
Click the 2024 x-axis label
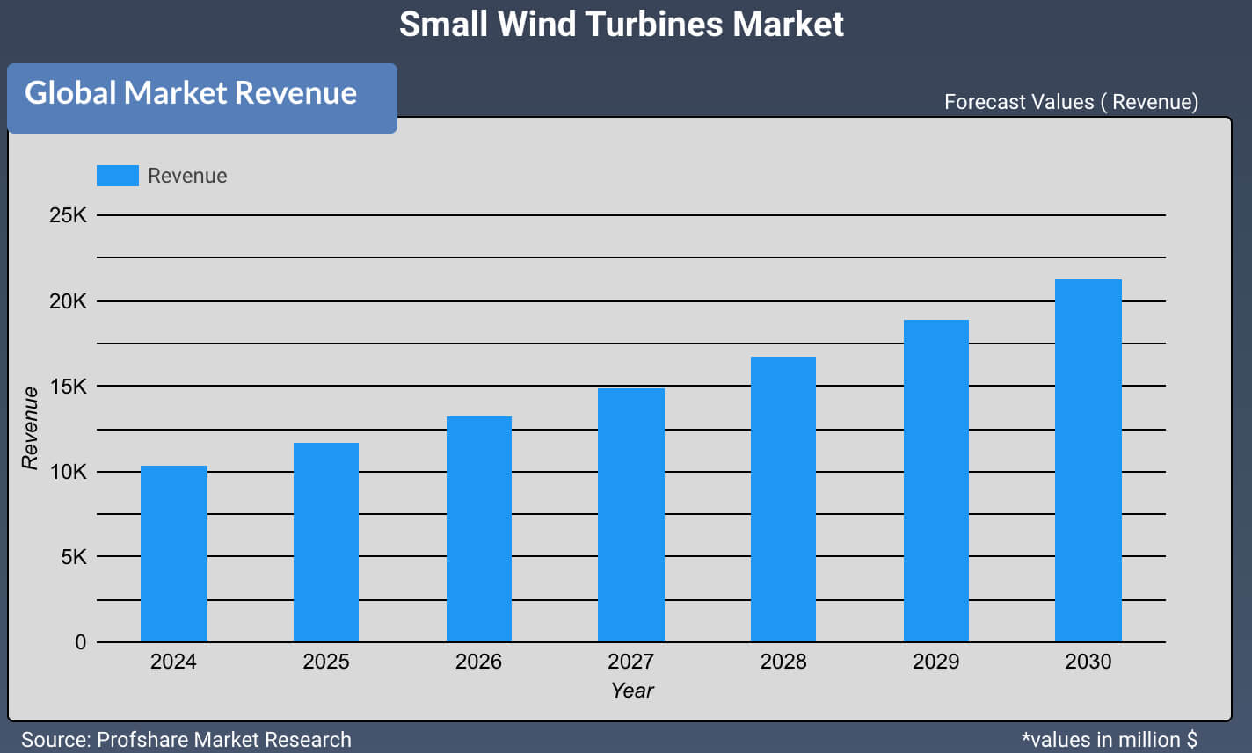173,662
